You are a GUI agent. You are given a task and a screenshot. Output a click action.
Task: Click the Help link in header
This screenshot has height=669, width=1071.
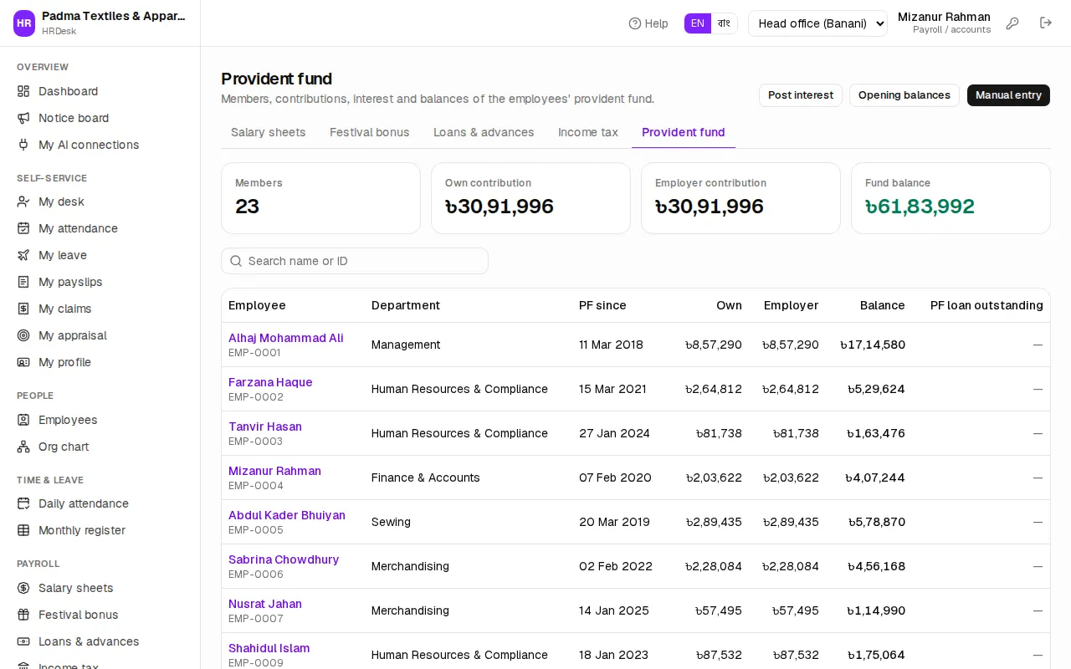(x=648, y=23)
